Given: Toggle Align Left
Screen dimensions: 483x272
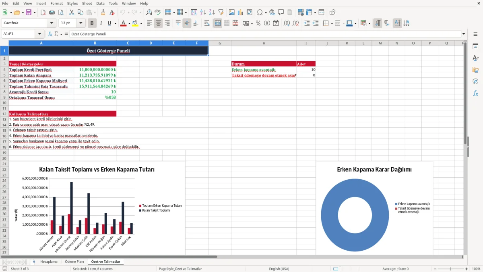Looking at the screenshot, I should pyautogui.click(x=149, y=23).
